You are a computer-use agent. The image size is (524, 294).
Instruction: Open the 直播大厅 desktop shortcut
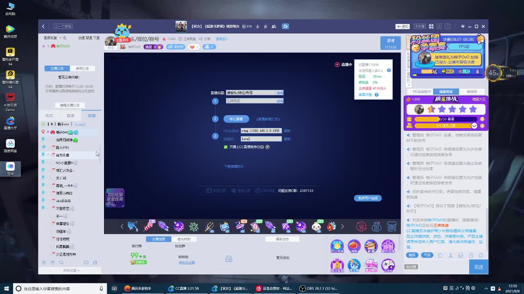pyautogui.click(x=10, y=123)
